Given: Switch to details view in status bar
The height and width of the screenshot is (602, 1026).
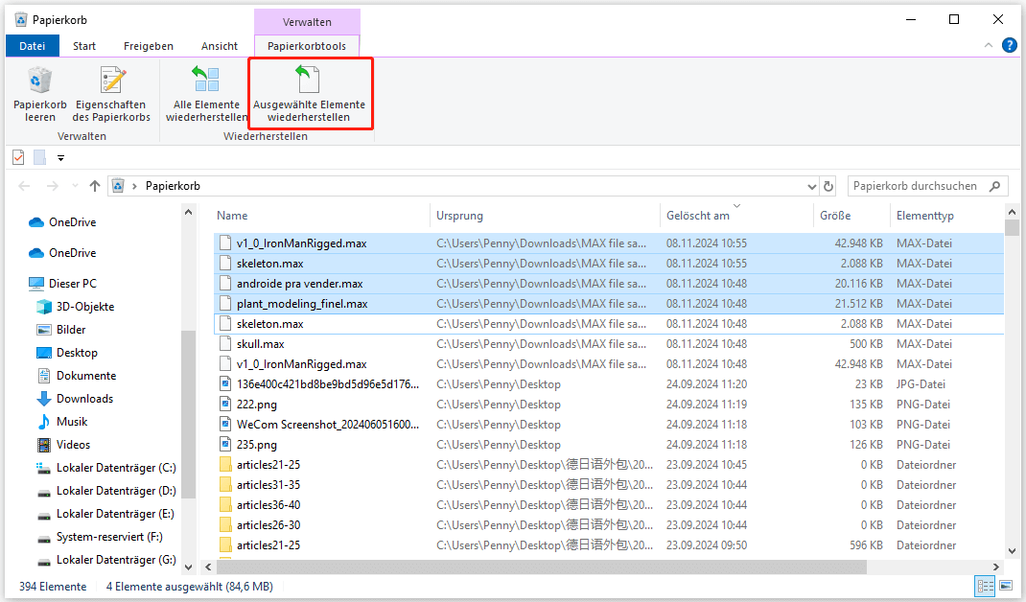Looking at the screenshot, I should pos(985,587).
